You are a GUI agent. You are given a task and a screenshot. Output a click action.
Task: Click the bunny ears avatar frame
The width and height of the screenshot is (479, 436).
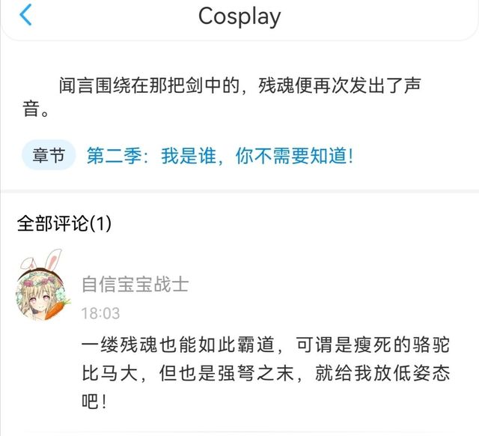tap(42, 260)
